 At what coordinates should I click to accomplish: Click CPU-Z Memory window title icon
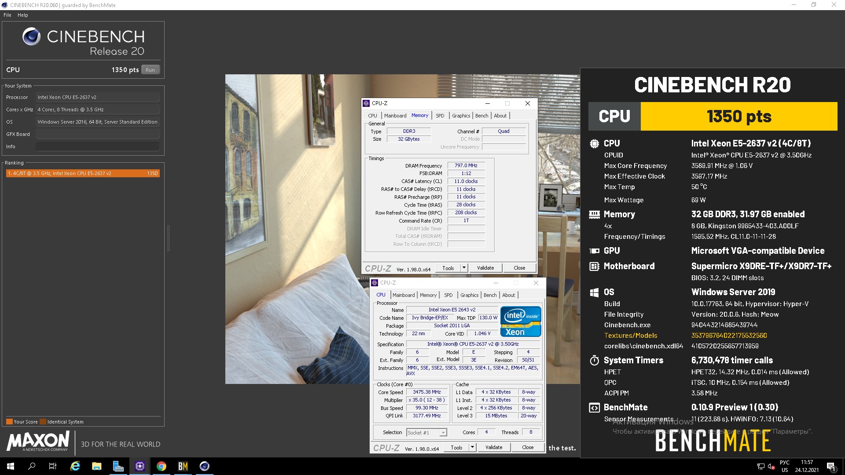coord(366,103)
